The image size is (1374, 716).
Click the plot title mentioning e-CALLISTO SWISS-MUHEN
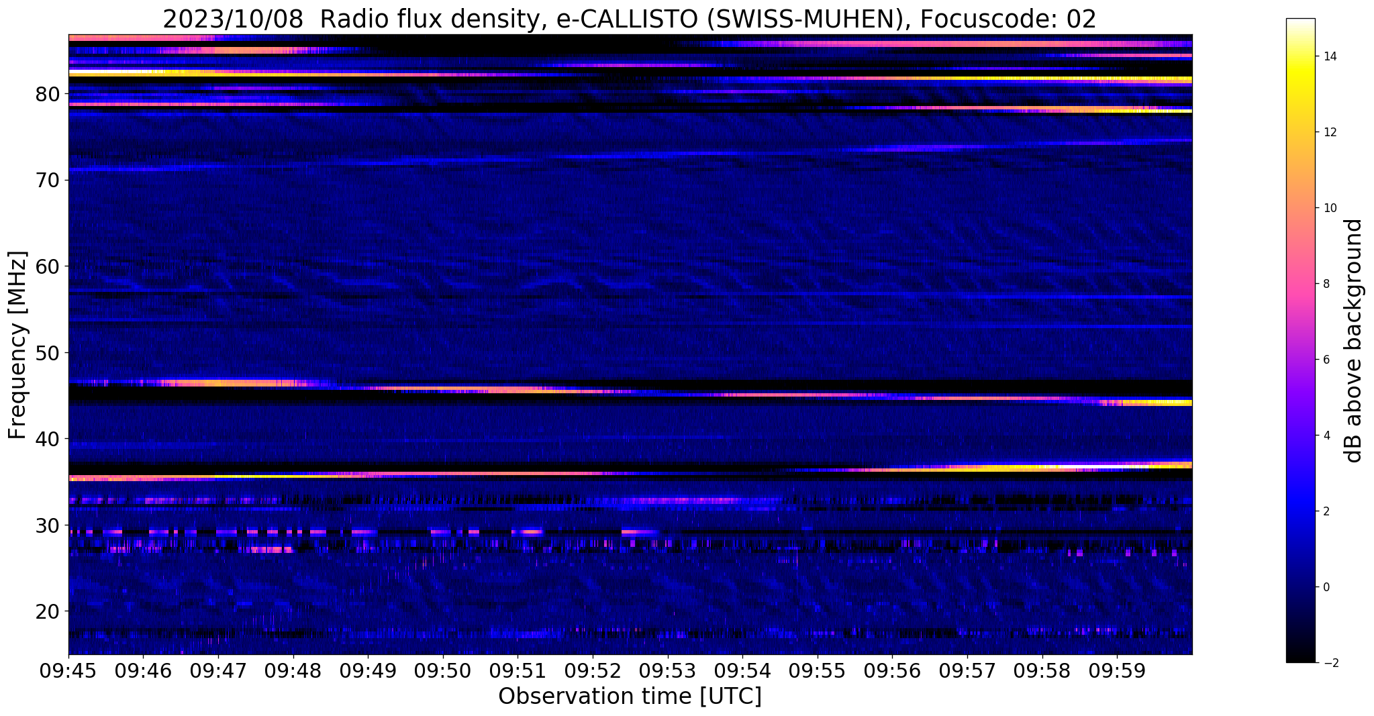click(x=629, y=19)
